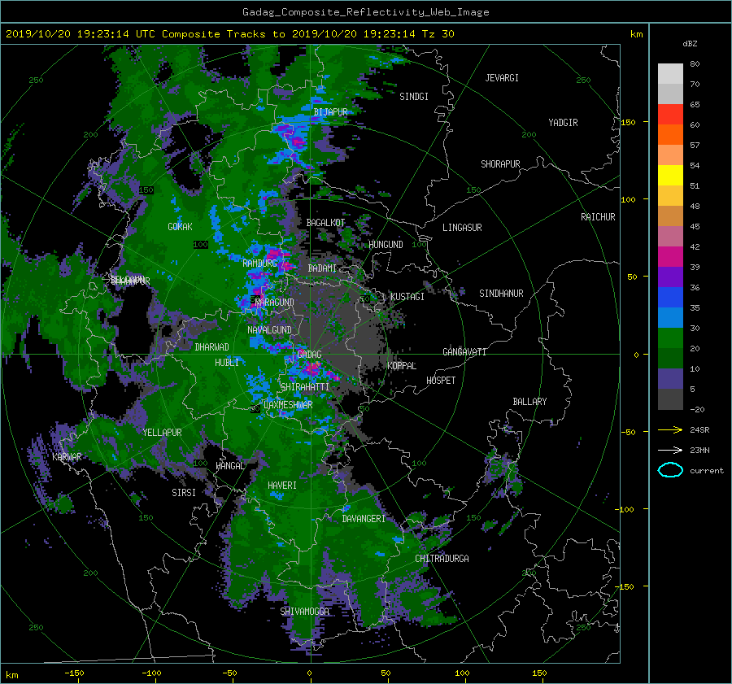Click the Gadag_Composite_Reflectivity_Web_Image title
The width and height of the screenshot is (732, 684).
(365, 12)
